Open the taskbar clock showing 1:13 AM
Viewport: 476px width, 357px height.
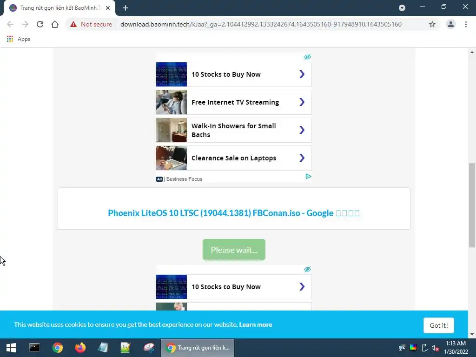tap(456, 348)
